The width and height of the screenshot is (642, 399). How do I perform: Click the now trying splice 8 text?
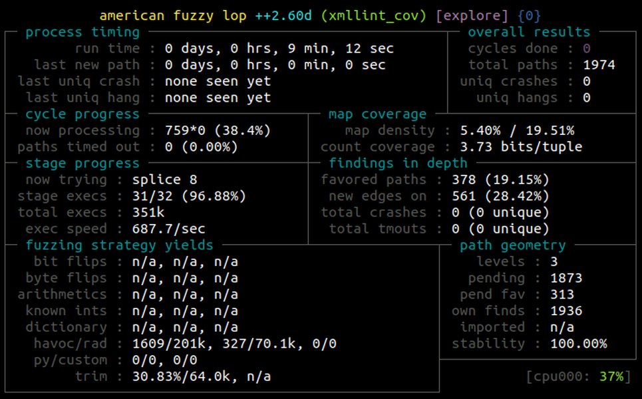coord(164,180)
